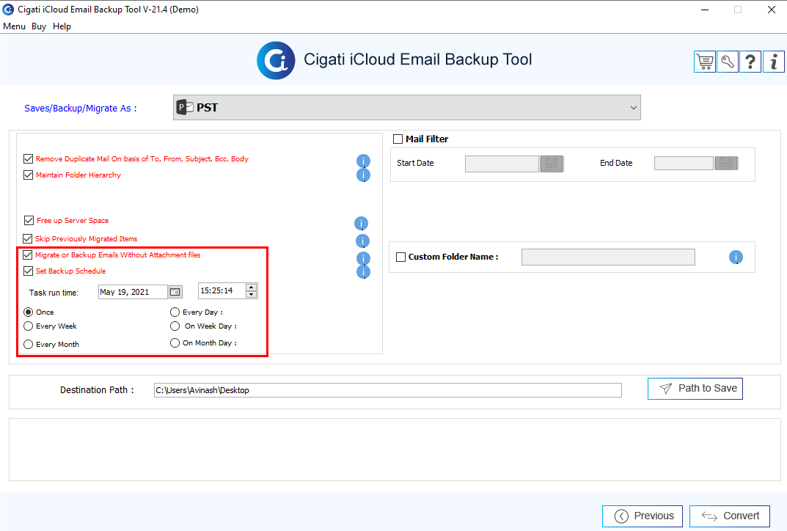Select the Once schedule radio button
This screenshot has width=787, height=531.
[28, 312]
